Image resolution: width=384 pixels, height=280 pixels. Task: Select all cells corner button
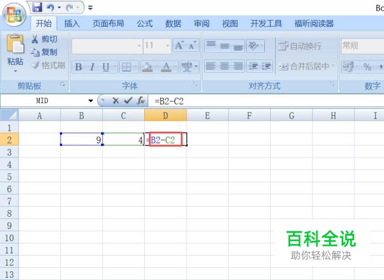pos(9,115)
